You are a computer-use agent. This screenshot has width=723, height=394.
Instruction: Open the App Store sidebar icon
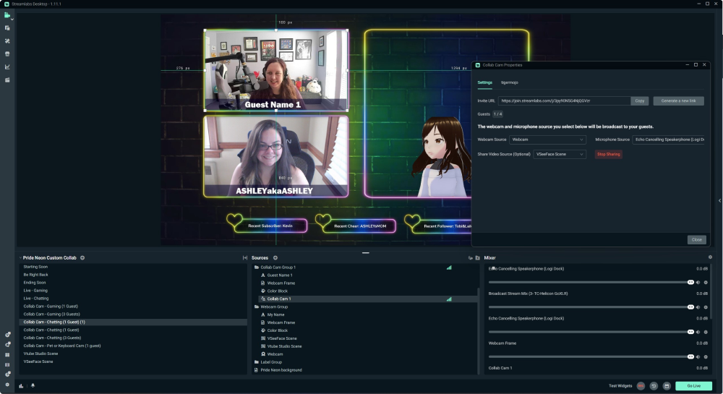(x=7, y=54)
